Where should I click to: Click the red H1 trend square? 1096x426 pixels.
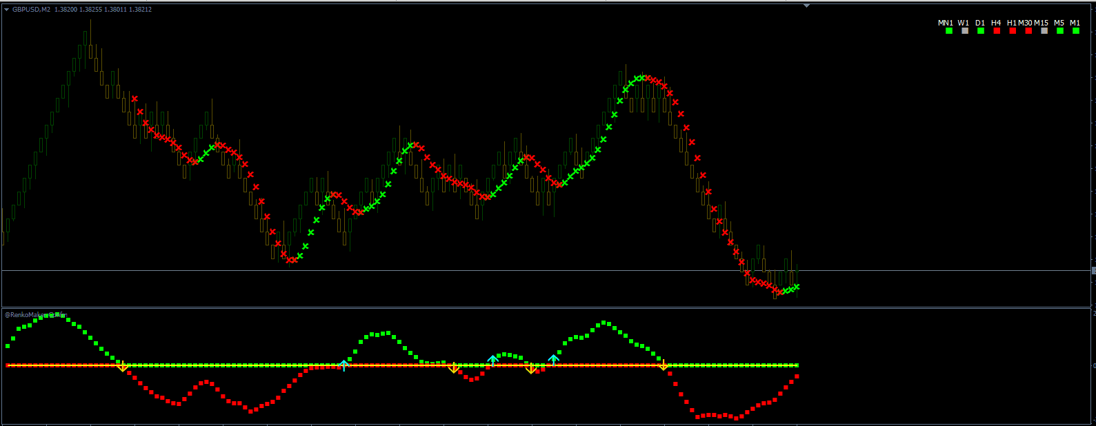pyautogui.click(x=1013, y=30)
